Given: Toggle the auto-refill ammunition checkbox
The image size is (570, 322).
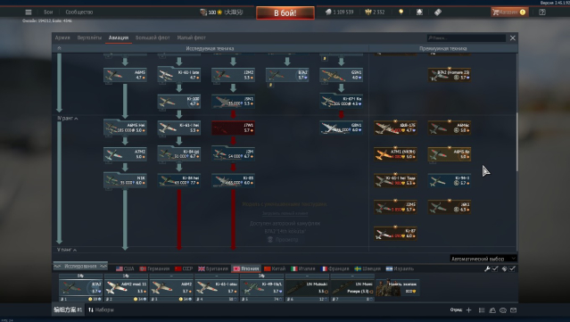Looking at the screenshot, I should pos(512,268).
